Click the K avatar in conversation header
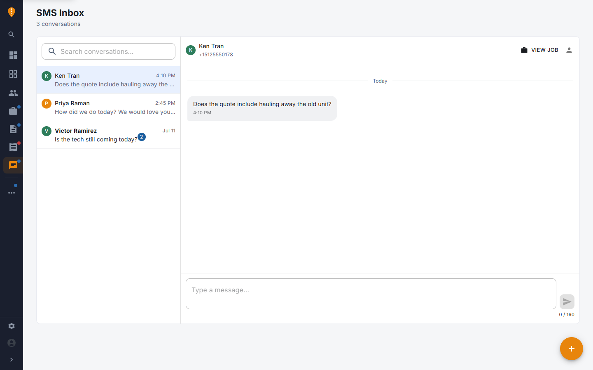593x370 pixels. click(191, 50)
